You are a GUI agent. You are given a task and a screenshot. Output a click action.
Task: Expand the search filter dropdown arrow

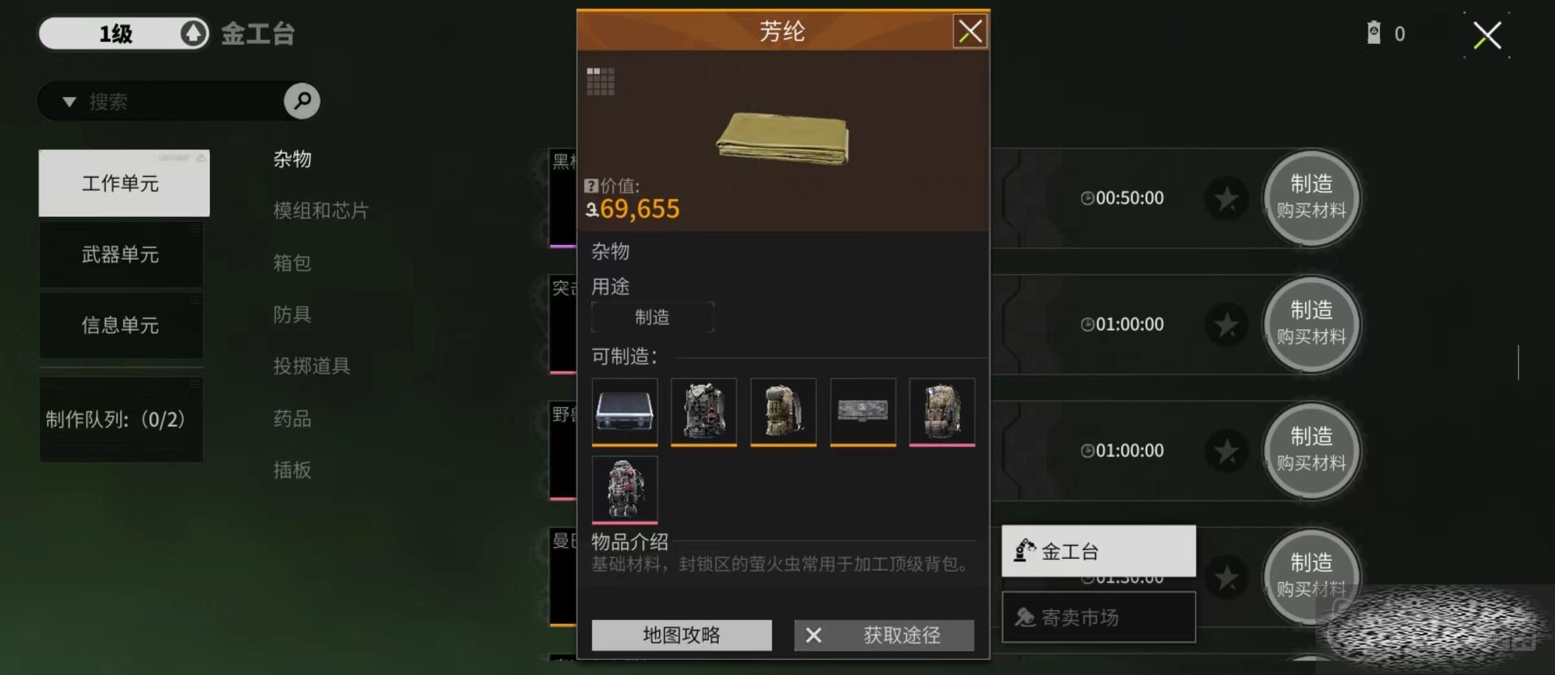(69, 102)
